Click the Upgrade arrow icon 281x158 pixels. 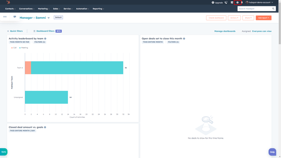(x=213, y=2)
